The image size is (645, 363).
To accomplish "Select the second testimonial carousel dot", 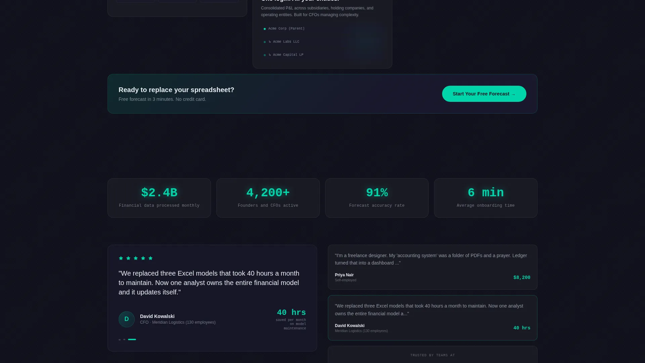I will pos(124,339).
